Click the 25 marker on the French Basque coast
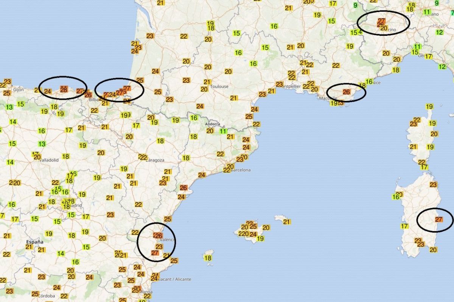This screenshot has height=302, width=454. click(x=140, y=80)
